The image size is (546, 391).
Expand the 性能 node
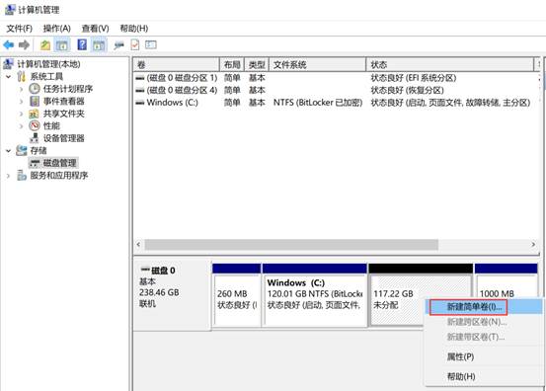(21, 125)
